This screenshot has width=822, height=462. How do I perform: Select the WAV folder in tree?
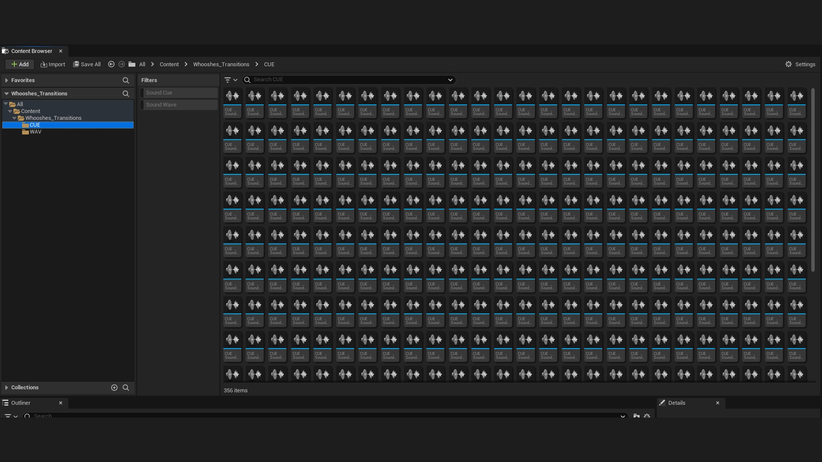[35, 132]
